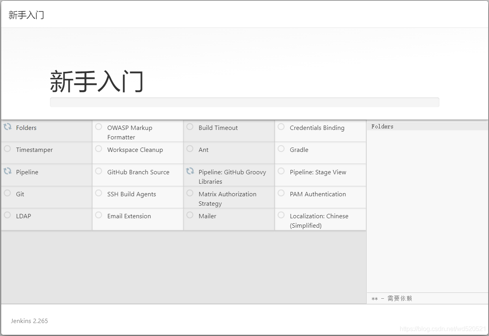Click the pending circle next to LDAP
The height and width of the screenshot is (336, 489).
click(7, 215)
